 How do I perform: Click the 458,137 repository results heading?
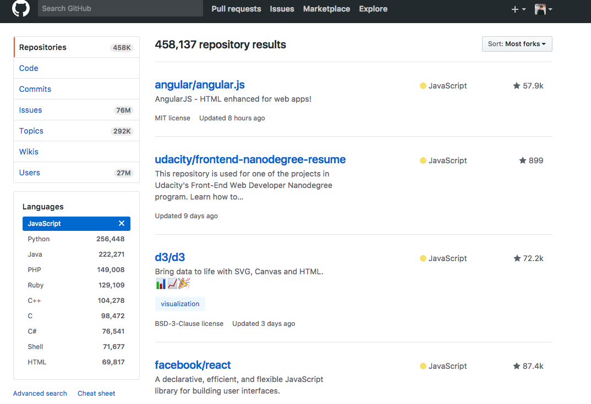coord(221,45)
